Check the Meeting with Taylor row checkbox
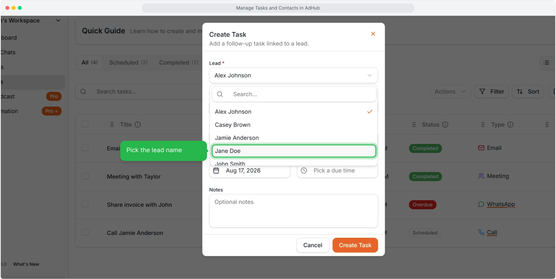The image size is (556, 279). pos(85,176)
